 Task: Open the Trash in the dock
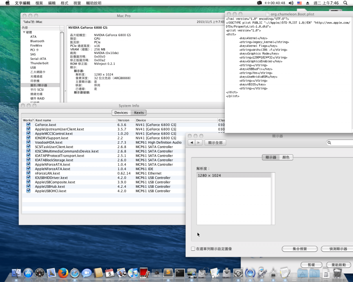click(337, 273)
